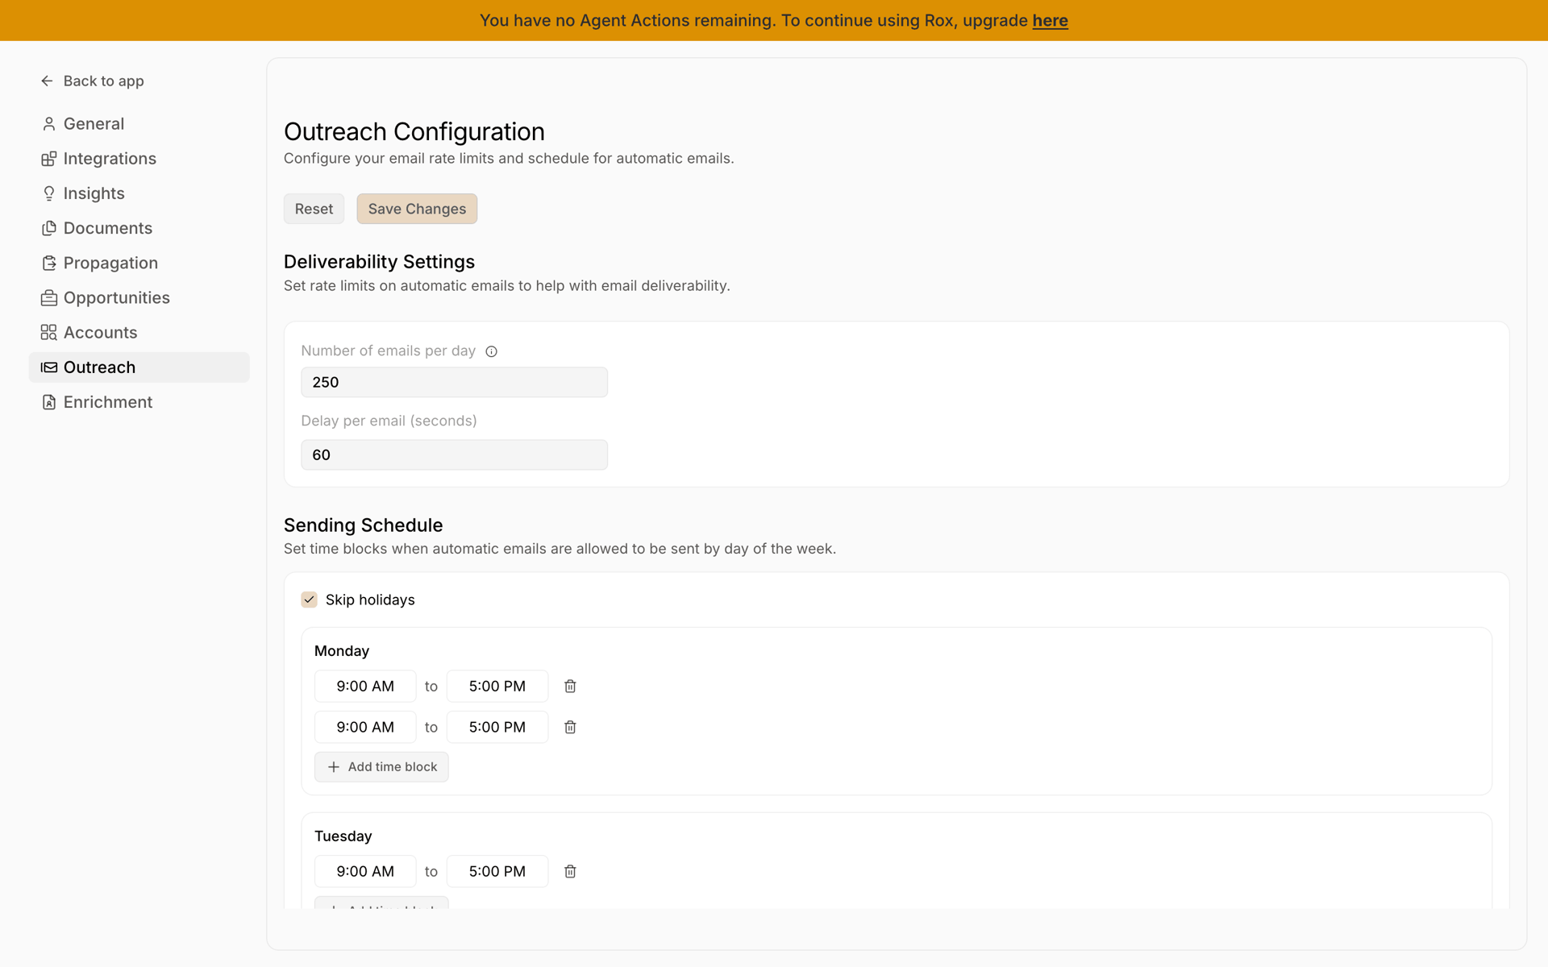Open Monday first block end time

[x=497, y=687]
